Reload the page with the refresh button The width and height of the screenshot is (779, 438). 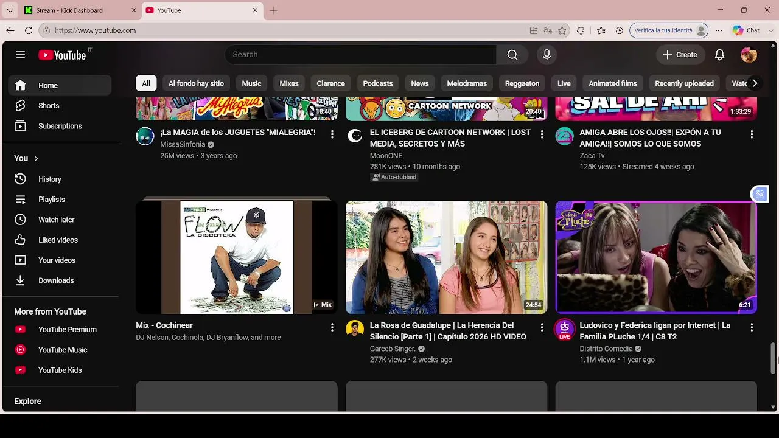pyautogui.click(x=29, y=30)
